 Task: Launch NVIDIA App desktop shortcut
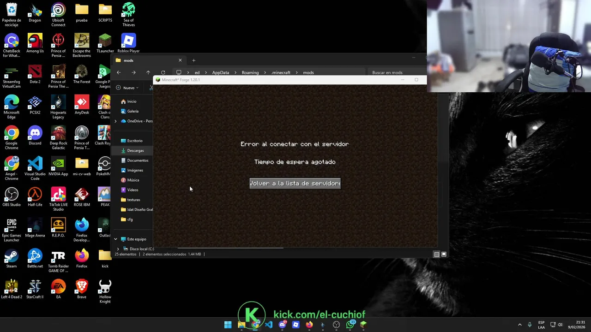click(58, 166)
